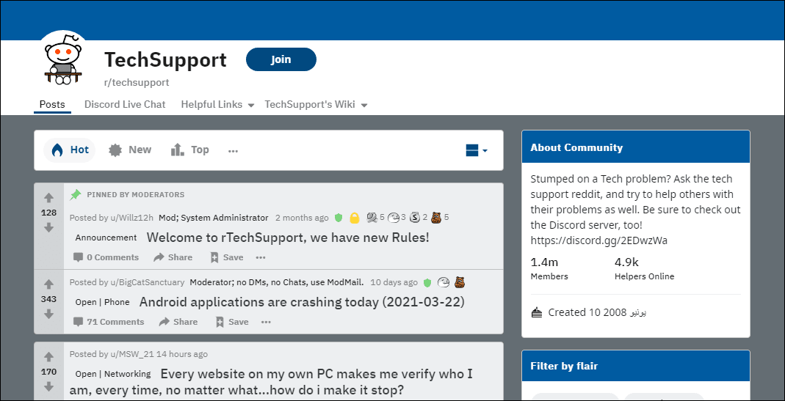Open more options on the announcement post
785x401 pixels.
pyautogui.click(x=261, y=257)
